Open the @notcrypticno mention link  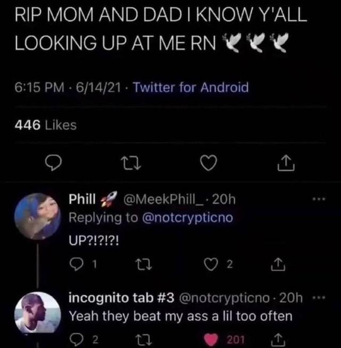click(189, 218)
